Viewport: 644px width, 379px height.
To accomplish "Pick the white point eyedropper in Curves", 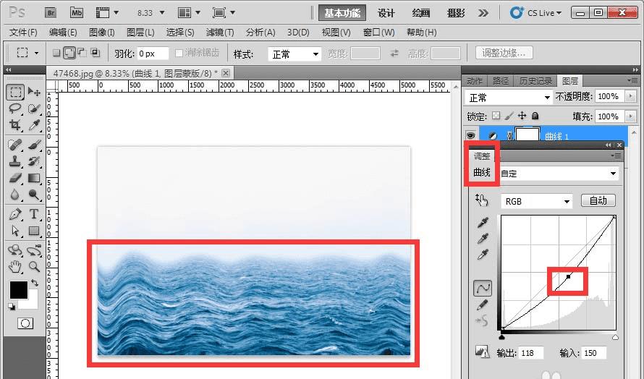I will tap(483, 255).
